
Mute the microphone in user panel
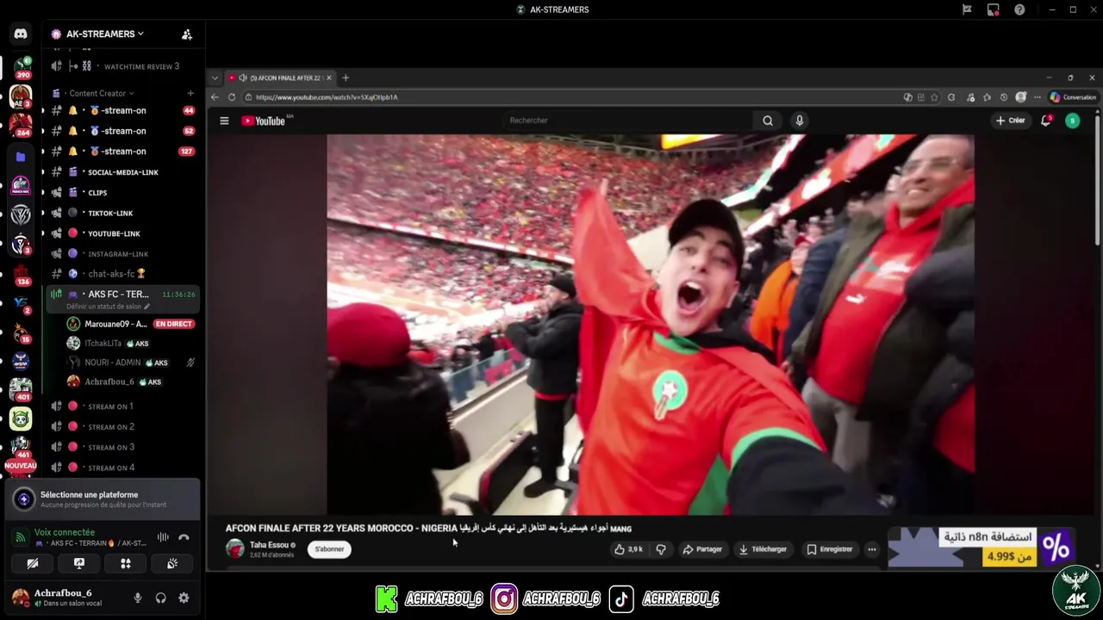coord(138,598)
